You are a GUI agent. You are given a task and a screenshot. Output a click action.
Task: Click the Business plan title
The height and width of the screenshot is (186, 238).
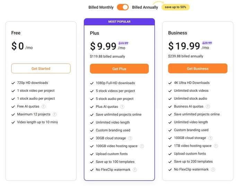pyautogui.click(x=177, y=33)
